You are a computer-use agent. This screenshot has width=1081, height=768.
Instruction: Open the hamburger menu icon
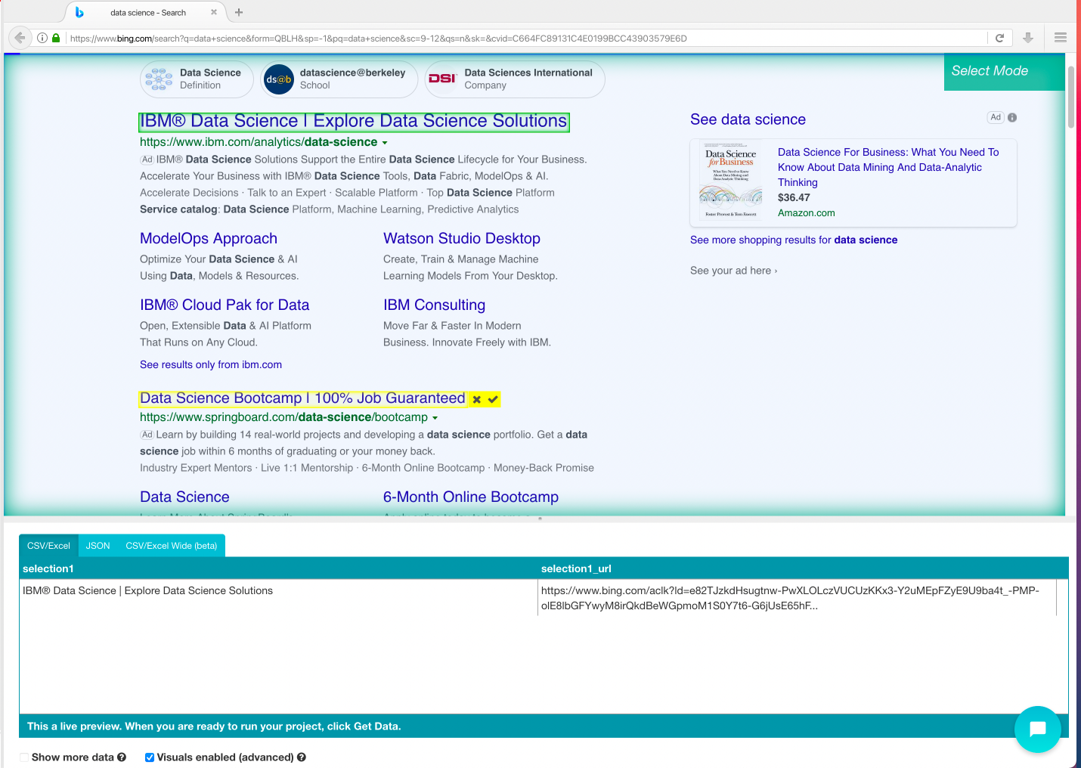pos(1061,38)
